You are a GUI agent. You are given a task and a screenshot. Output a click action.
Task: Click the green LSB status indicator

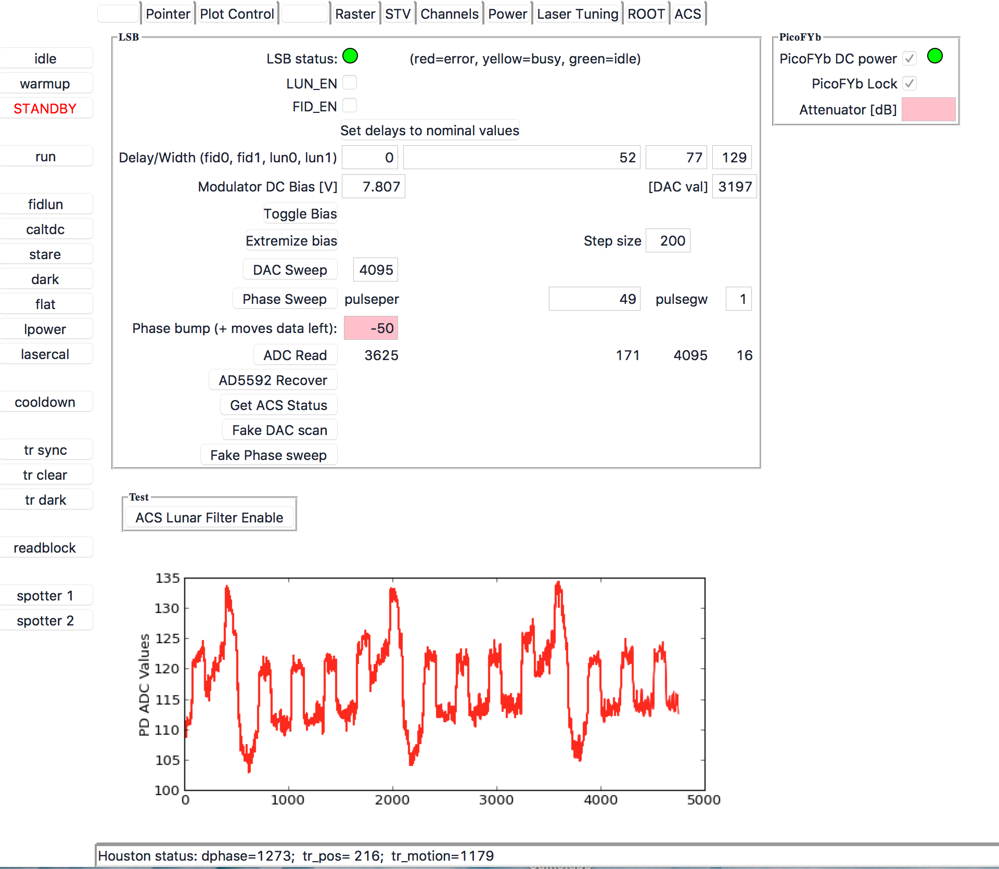click(x=350, y=56)
